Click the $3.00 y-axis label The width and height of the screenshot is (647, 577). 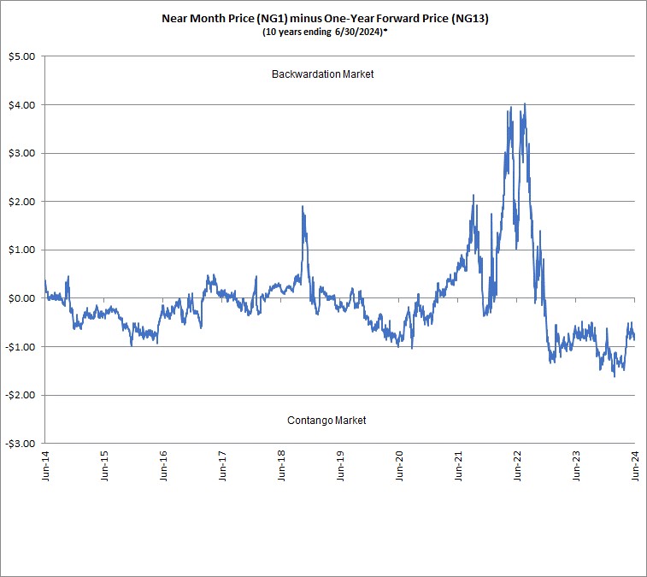pyautogui.click(x=22, y=153)
